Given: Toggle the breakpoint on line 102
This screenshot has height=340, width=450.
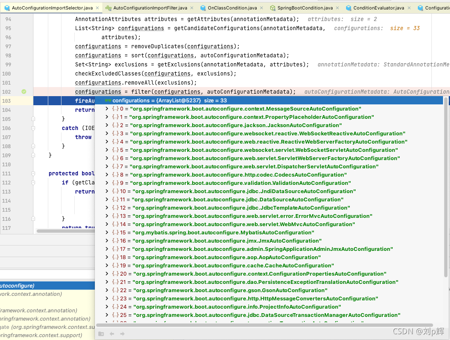Looking at the screenshot, I should [24, 92].
